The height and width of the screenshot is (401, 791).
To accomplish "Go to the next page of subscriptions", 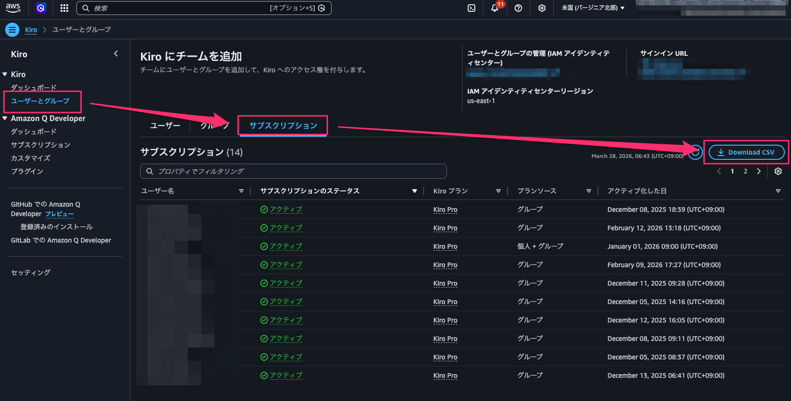I will click(x=759, y=171).
